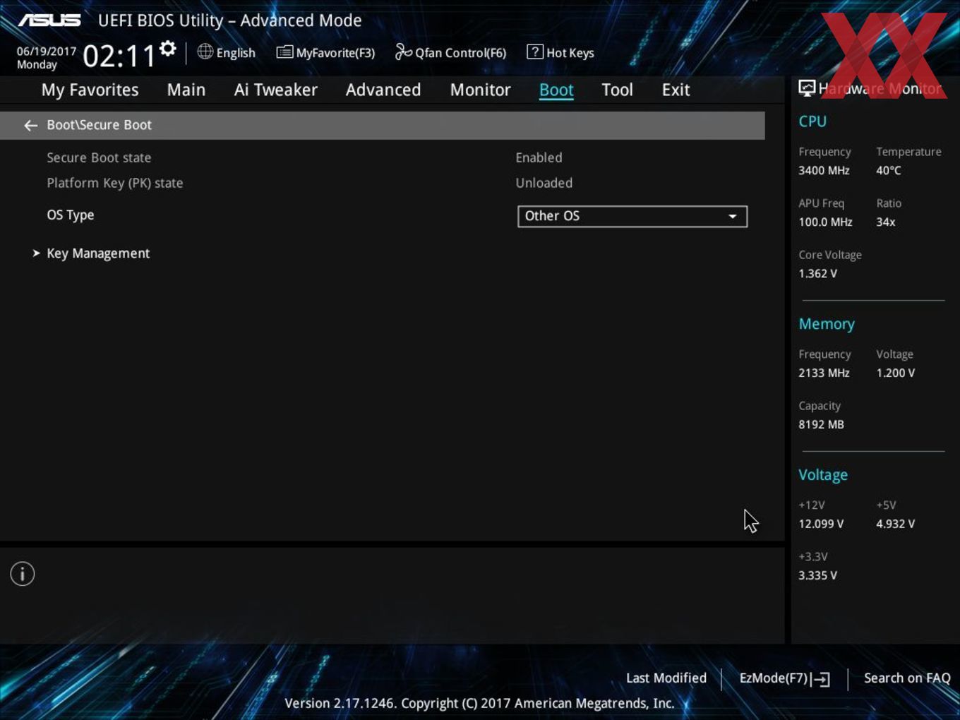The height and width of the screenshot is (720, 960).
Task: Click the Boot\Secure Boot breadcrumb text
Action: tap(100, 125)
